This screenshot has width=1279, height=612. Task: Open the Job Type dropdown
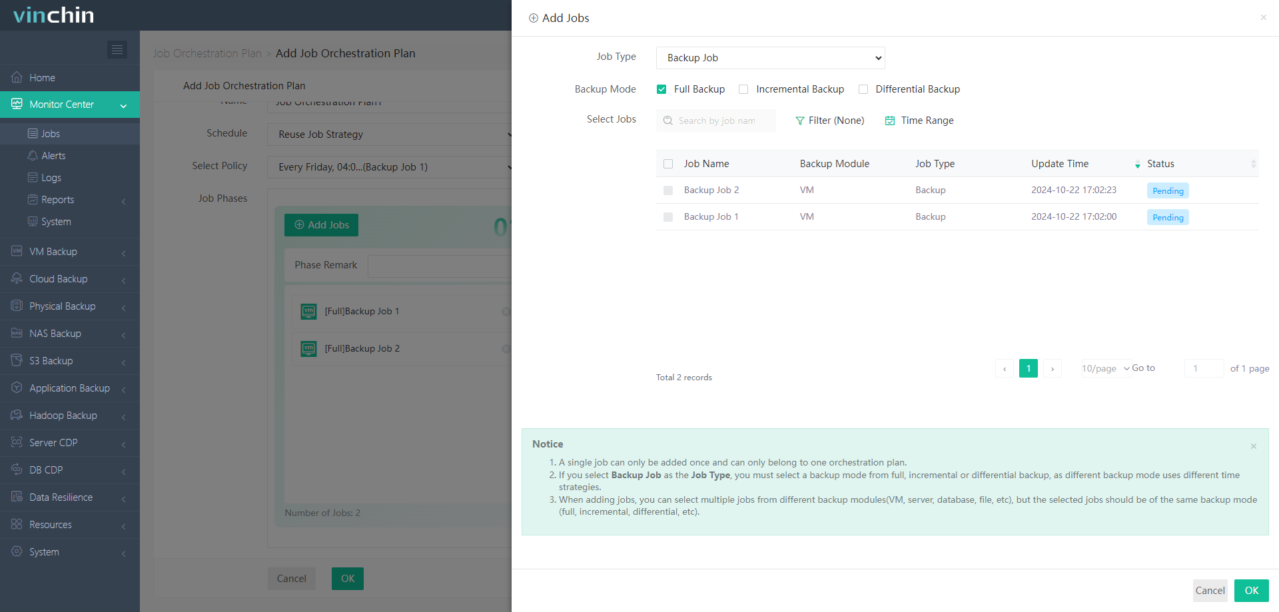(x=770, y=58)
